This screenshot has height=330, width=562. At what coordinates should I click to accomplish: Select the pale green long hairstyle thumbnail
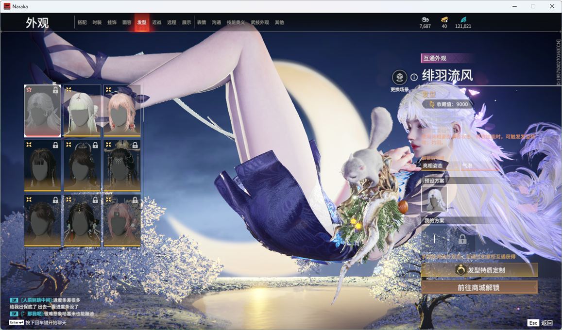coord(82,111)
